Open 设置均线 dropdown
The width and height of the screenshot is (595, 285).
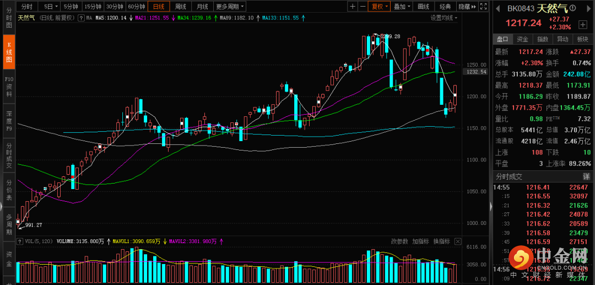coord(443,18)
